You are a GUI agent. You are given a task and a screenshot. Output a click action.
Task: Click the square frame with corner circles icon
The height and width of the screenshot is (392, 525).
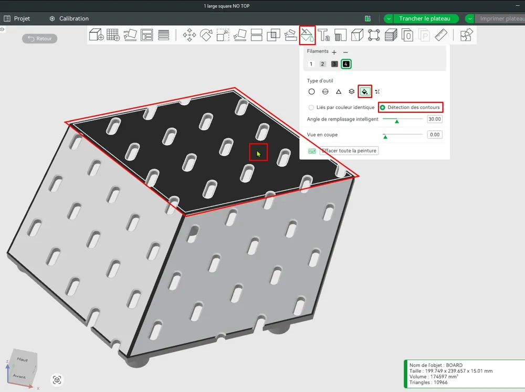click(x=374, y=35)
